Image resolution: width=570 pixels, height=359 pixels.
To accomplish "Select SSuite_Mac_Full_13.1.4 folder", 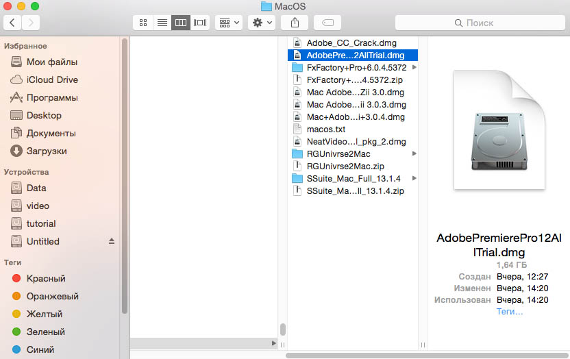I will point(352,179).
